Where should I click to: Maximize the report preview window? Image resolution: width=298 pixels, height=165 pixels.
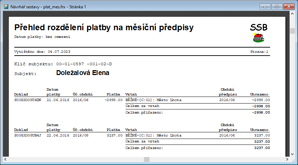(277, 6)
